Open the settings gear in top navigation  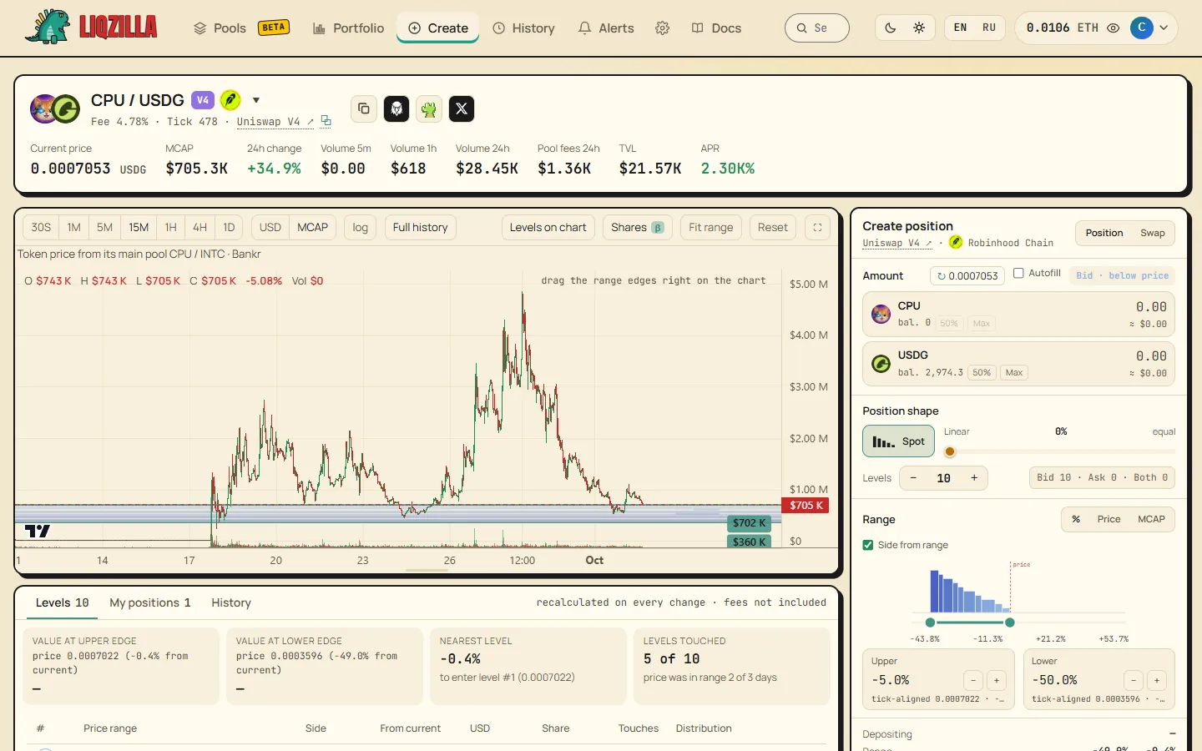[x=663, y=28]
